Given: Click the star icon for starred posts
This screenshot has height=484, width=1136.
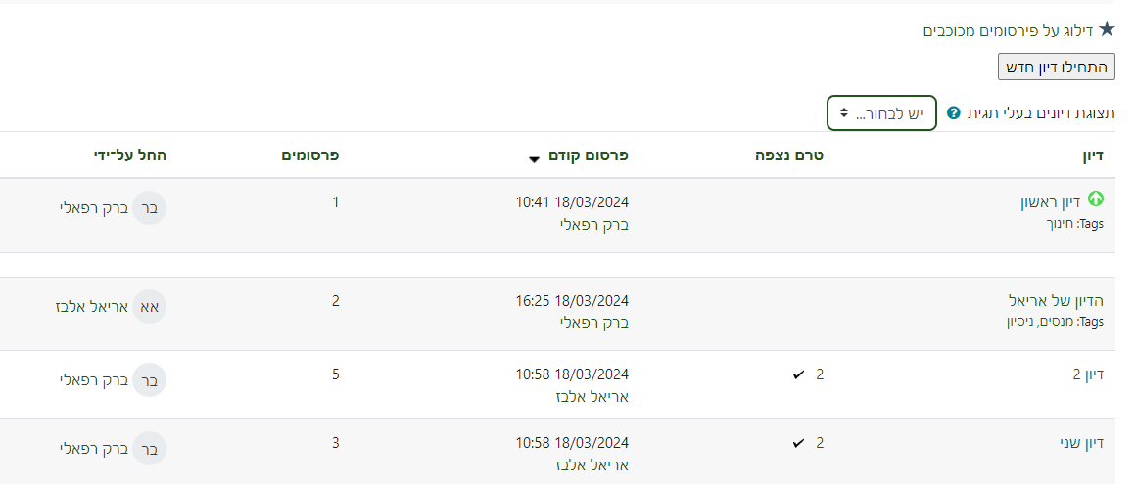Looking at the screenshot, I should (x=1107, y=29).
